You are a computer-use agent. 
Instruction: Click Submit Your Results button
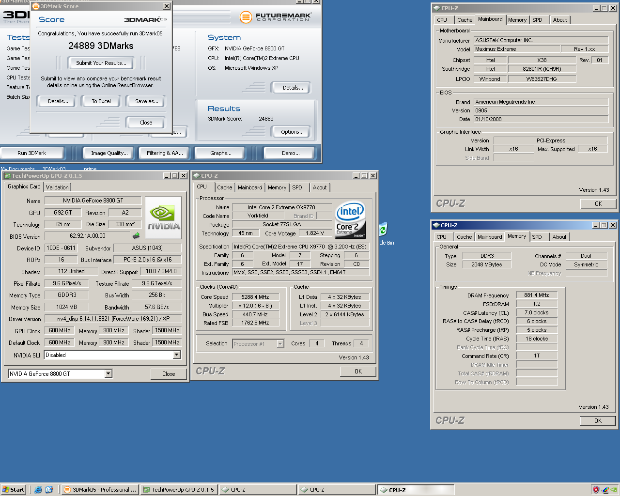(101, 63)
